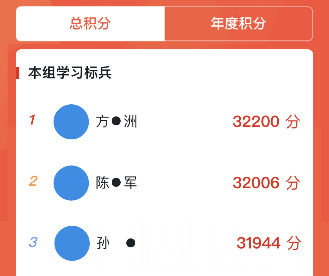Open the first-place blue avatar
This screenshot has width=329, height=276.
tap(71, 122)
